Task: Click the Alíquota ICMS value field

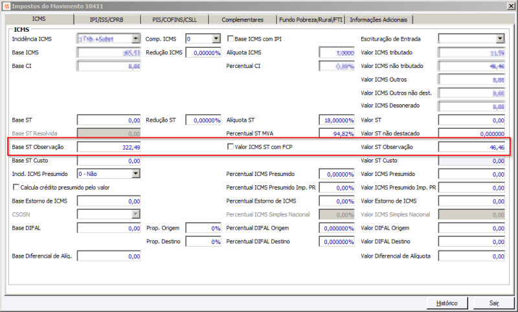Action: pos(337,52)
